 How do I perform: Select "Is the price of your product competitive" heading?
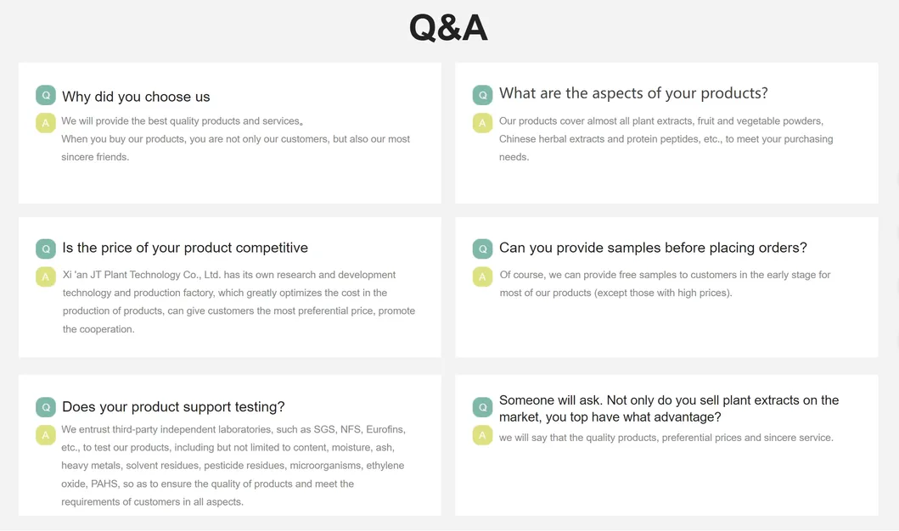[x=185, y=248]
